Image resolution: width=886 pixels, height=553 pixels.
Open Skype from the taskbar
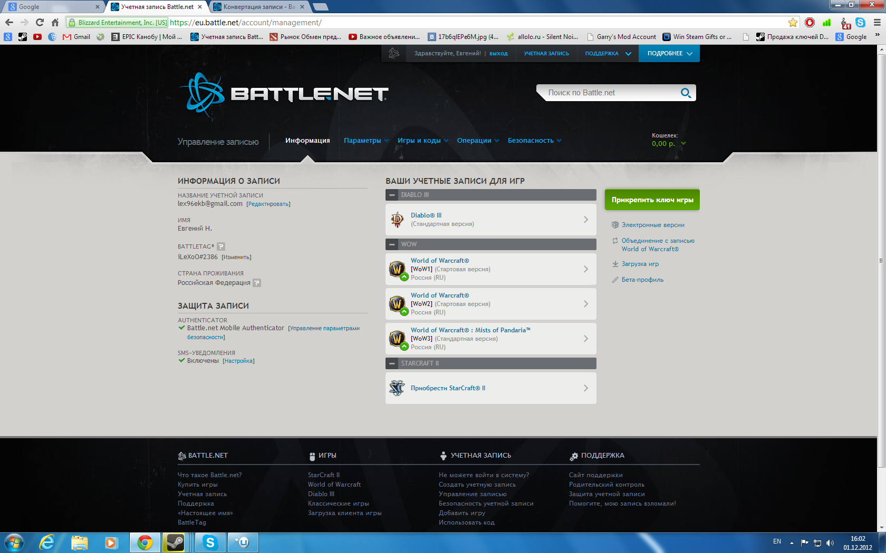point(210,542)
